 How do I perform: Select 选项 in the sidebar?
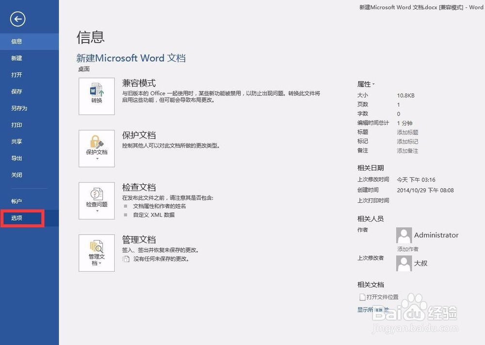16,218
